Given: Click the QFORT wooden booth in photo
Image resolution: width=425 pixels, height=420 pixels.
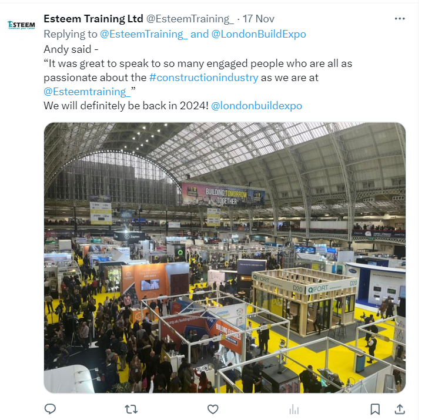Looking at the screenshot, I should (305, 301).
